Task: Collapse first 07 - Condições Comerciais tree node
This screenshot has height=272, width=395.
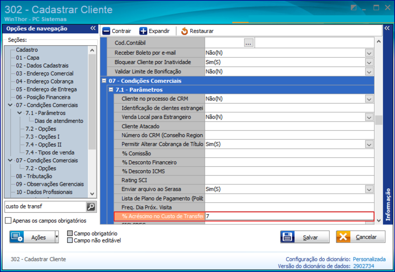Action: coord(10,105)
